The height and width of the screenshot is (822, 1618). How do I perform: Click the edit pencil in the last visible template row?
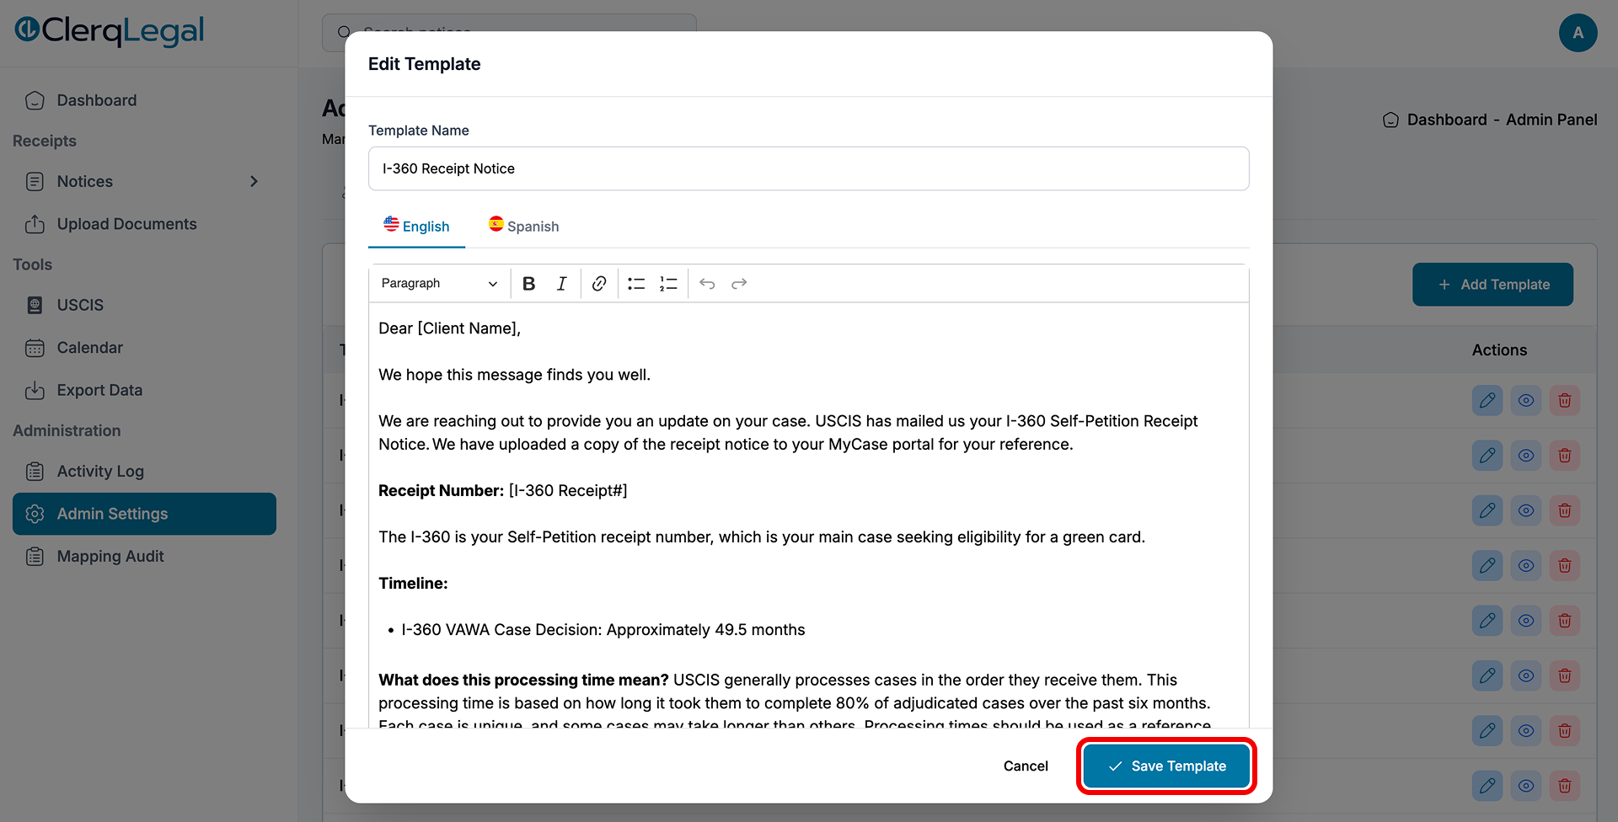pyautogui.click(x=1487, y=786)
